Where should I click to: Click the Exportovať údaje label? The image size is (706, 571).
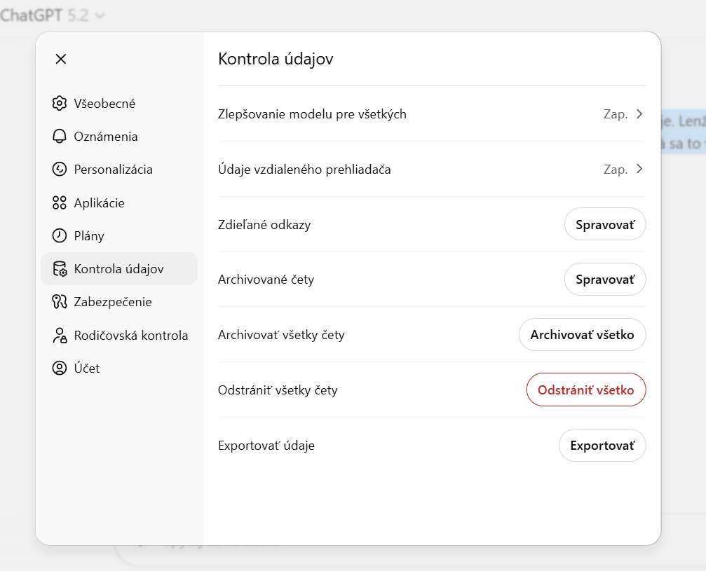click(x=266, y=446)
